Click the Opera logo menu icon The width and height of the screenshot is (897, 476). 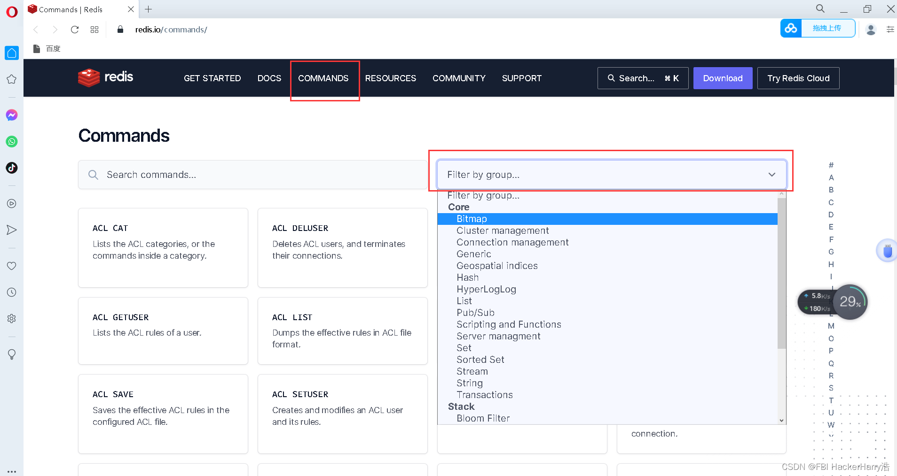[12, 11]
